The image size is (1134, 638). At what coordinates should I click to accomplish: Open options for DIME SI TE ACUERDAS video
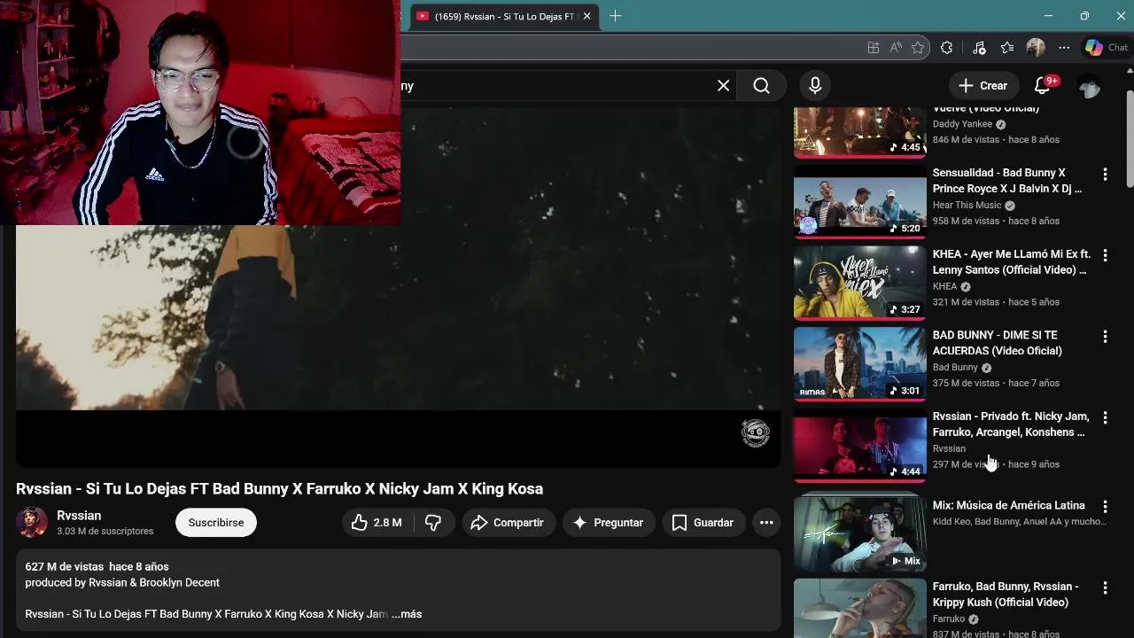1105,337
